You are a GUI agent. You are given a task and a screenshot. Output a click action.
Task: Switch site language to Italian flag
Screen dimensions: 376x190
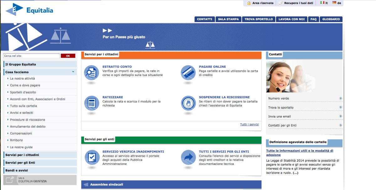click(x=322, y=3)
